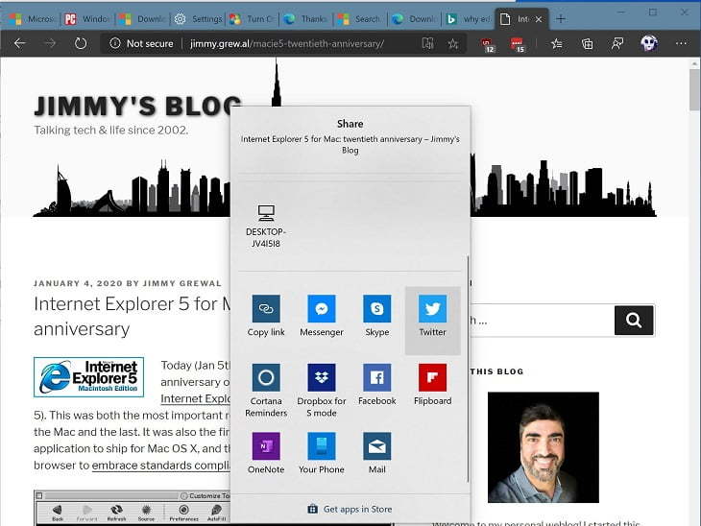Add page to favorites star

(453, 43)
